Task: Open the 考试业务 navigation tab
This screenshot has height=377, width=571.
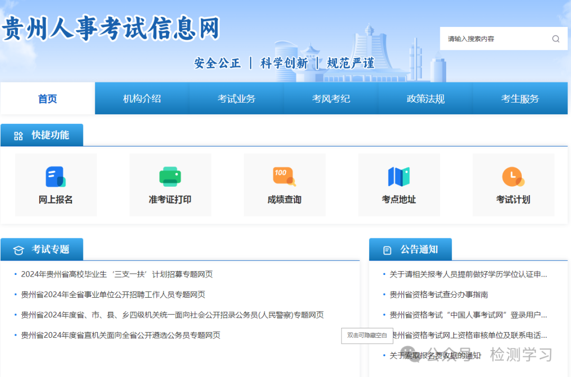Action: (x=236, y=98)
